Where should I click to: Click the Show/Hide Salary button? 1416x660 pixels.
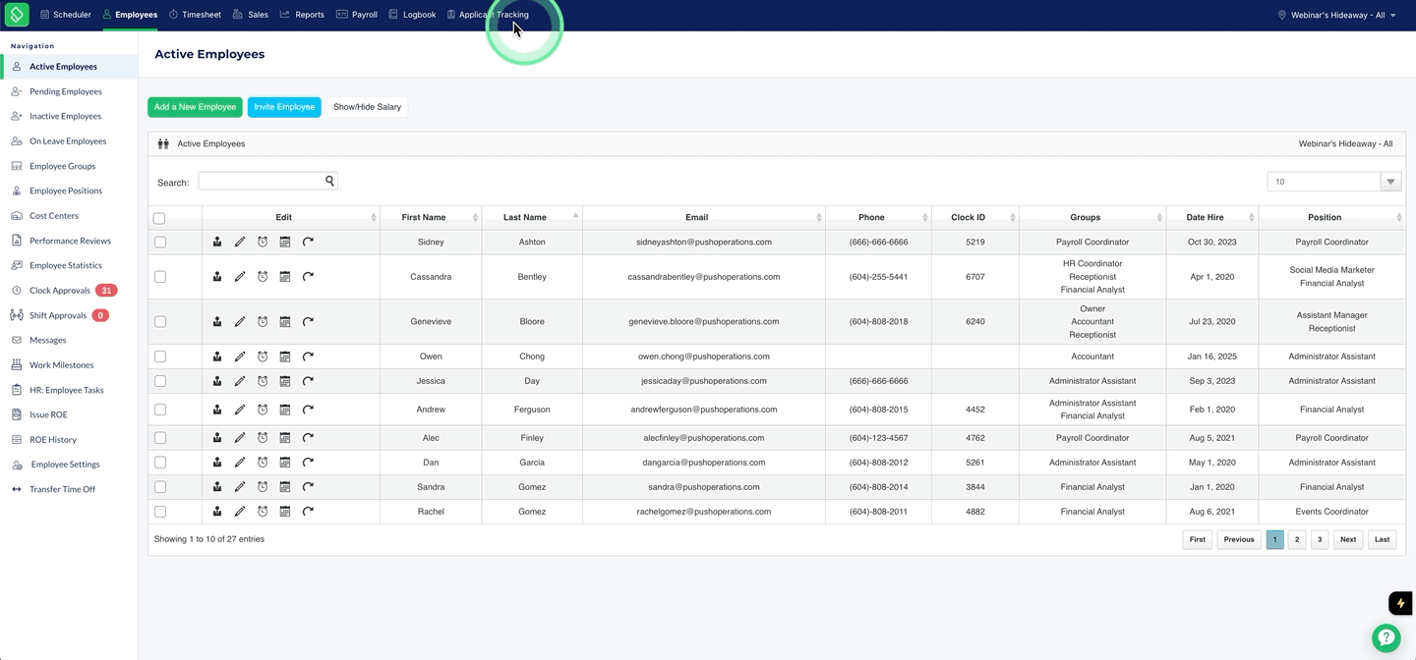[x=367, y=107]
